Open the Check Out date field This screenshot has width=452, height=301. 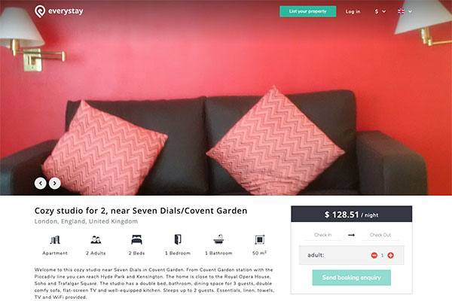380,235
